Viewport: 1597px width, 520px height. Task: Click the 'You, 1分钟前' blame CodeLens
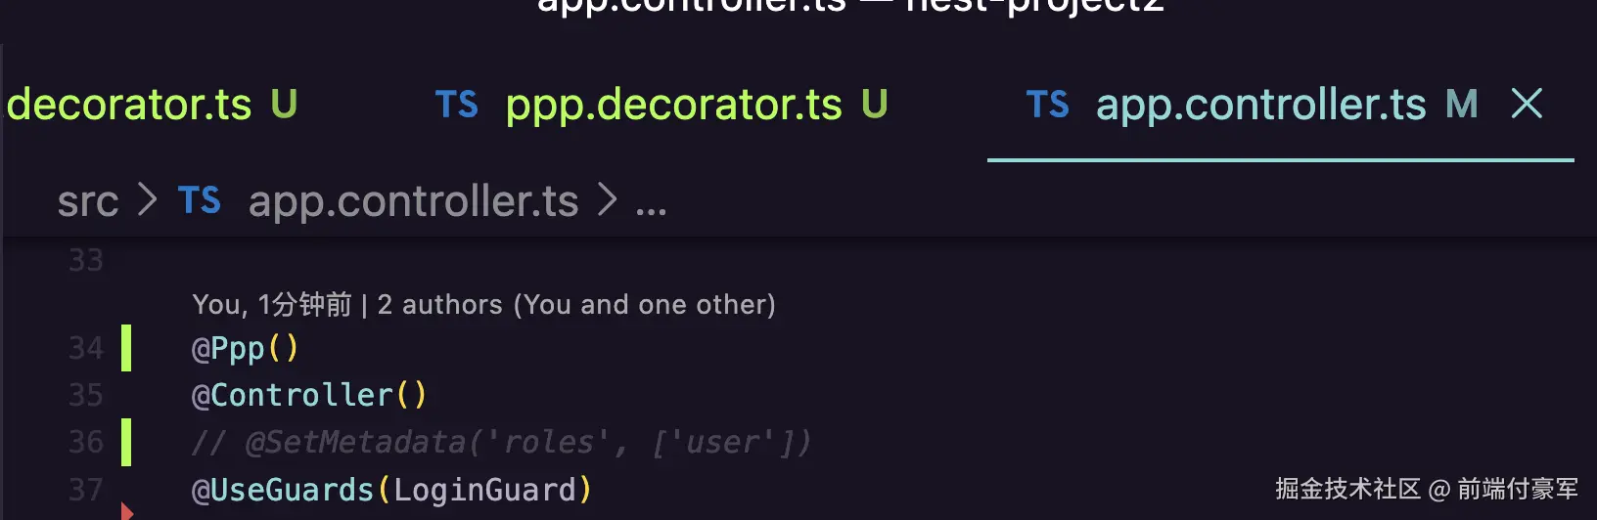[x=272, y=305]
